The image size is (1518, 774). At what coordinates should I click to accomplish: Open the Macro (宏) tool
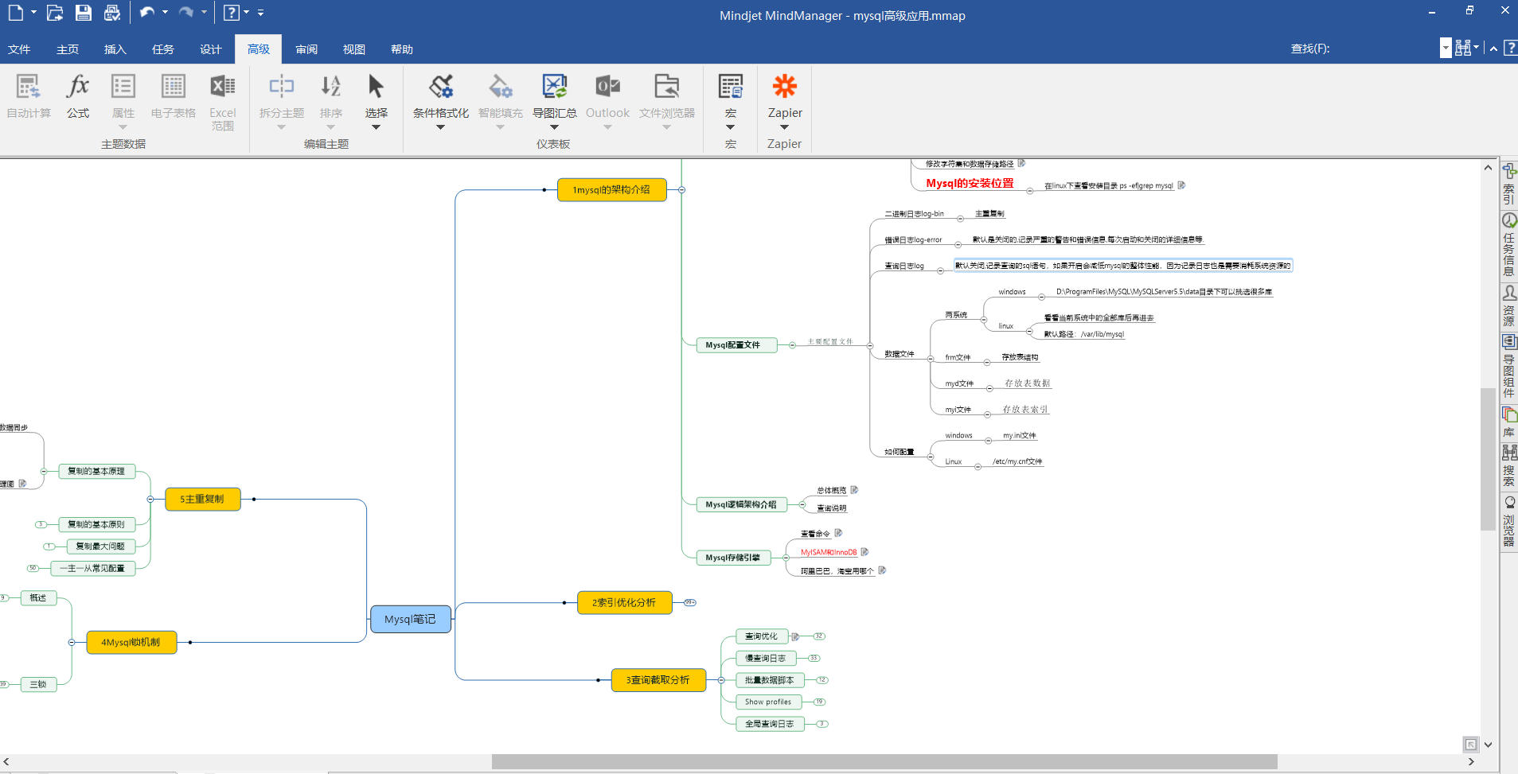coord(730,88)
